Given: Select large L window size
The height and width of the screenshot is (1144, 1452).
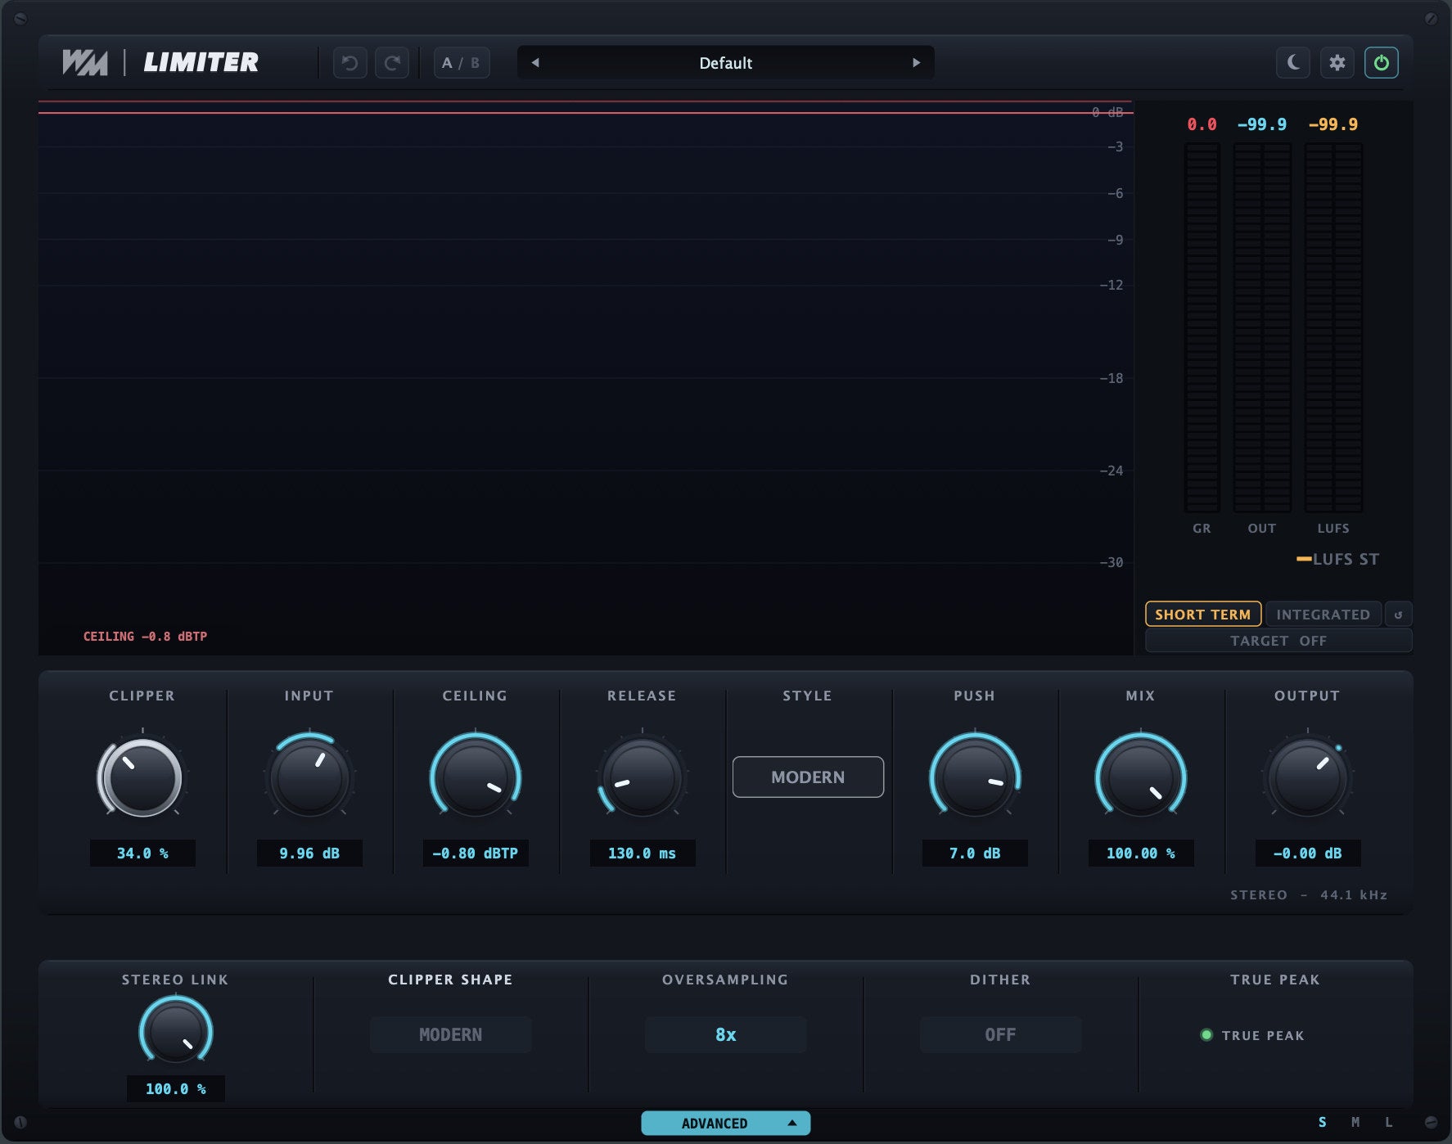Looking at the screenshot, I should click(1389, 1122).
